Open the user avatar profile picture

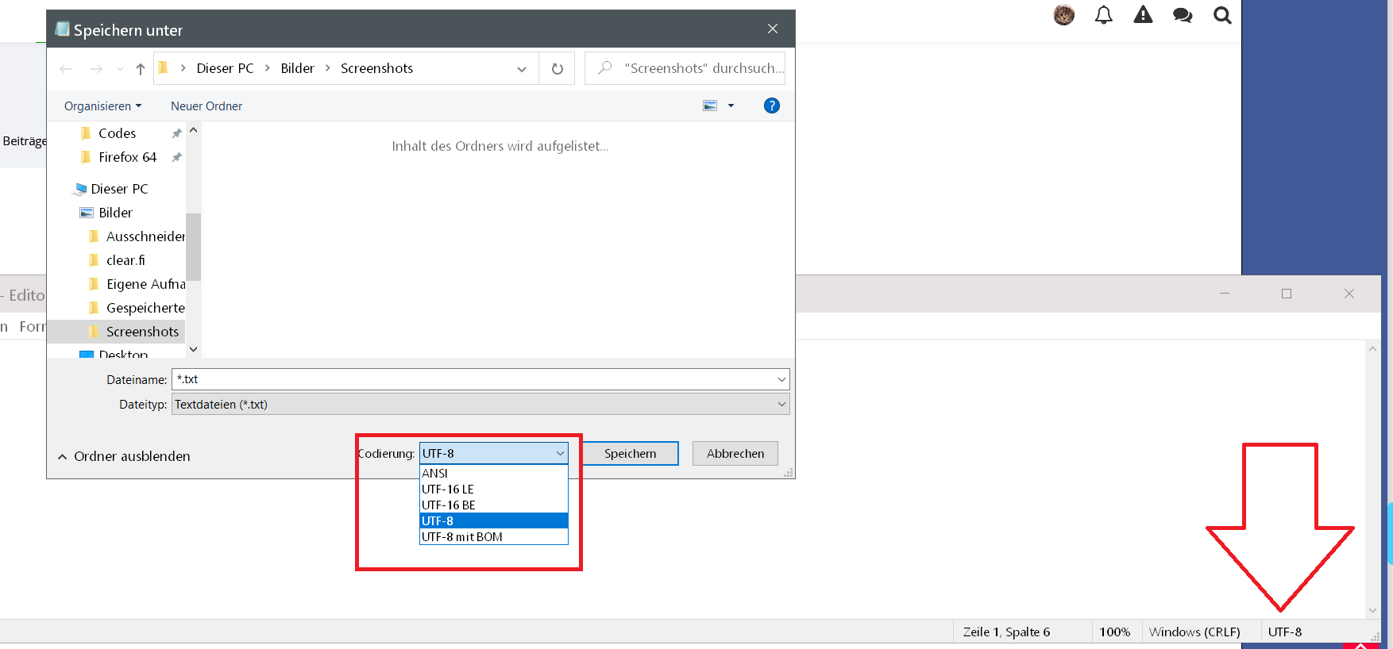pyautogui.click(x=1064, y=15)
